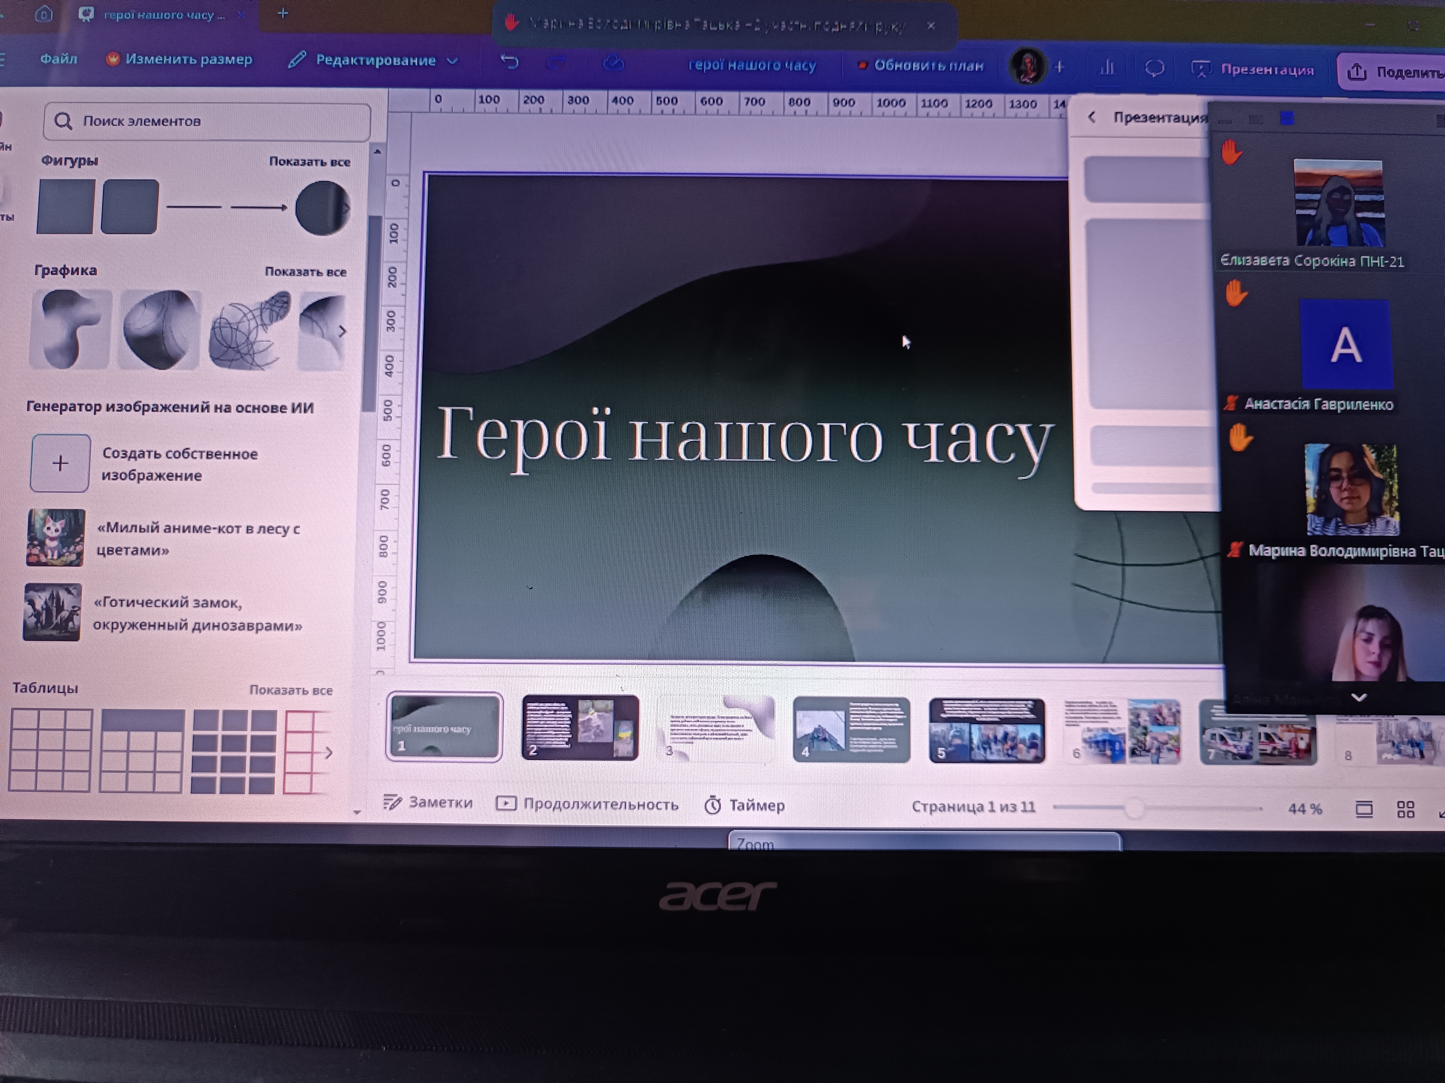Open the analytics bar chart icon
The image size is (1445, 1083).
point(1107,67)
